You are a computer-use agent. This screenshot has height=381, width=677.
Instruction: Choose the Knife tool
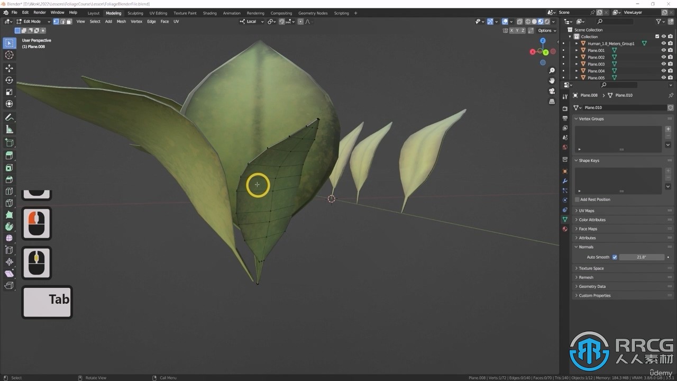click(9, 203)
